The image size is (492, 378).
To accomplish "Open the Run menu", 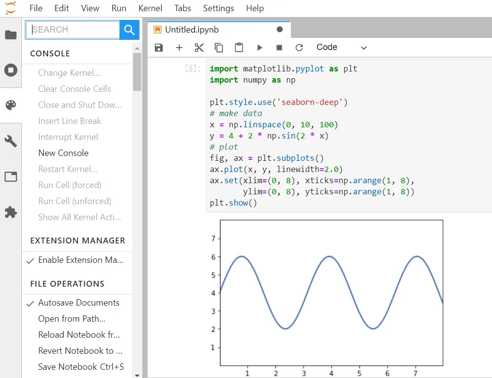I will point(119,8).
